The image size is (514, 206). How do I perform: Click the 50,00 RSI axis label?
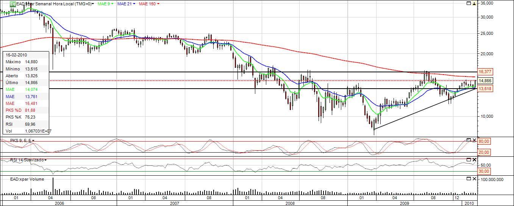tap(486, 165)
